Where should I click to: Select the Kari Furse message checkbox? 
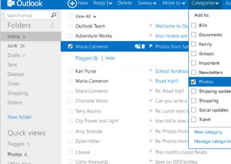(x=70, y=71)
